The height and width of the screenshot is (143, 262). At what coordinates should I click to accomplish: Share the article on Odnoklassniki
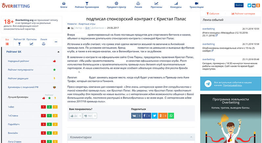pos(163,116)
